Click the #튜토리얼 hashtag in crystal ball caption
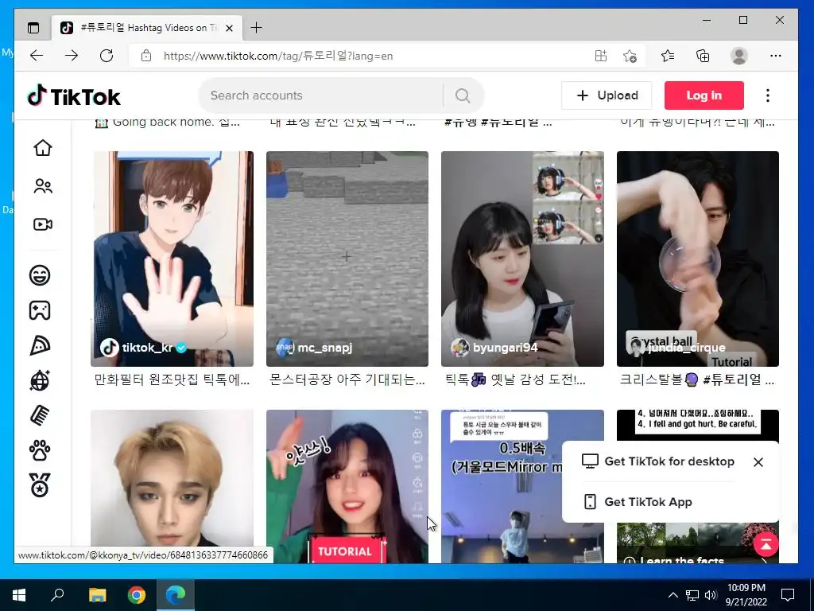 [732, 379]
